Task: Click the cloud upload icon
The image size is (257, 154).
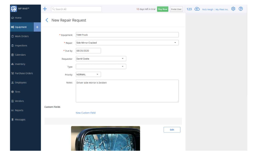Action: (197, 9)
